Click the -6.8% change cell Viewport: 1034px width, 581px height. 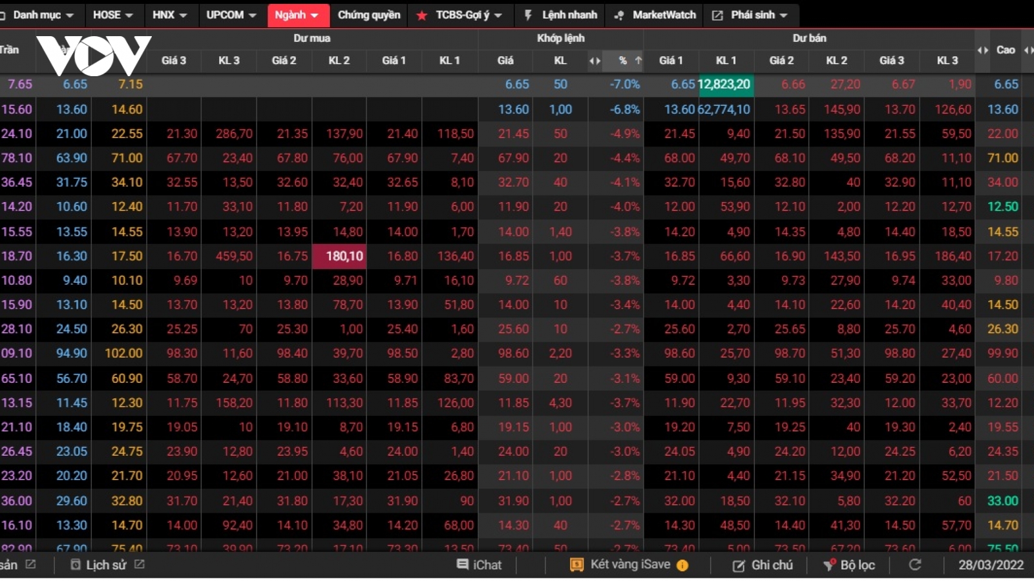pyautogui.click(x=624, y=110)
